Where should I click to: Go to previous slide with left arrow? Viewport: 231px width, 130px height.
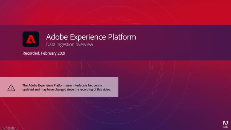point(2,128)
